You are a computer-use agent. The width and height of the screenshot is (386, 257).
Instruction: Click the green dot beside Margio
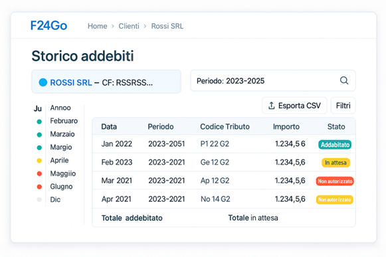[39, 147]
